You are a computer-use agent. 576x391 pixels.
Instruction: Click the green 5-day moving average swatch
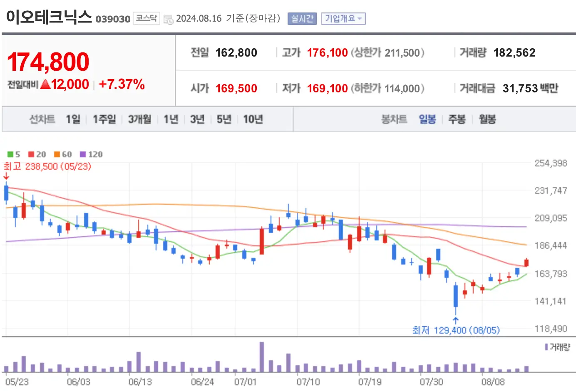tap(10, 154)
